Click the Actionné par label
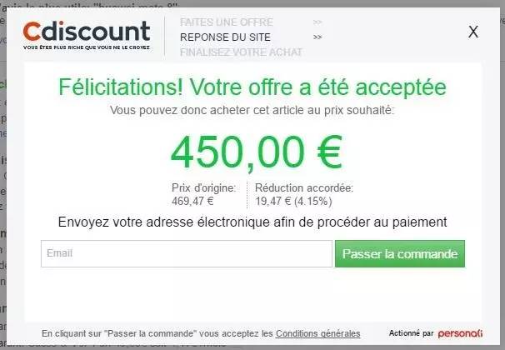 click(x=412, y=333)
